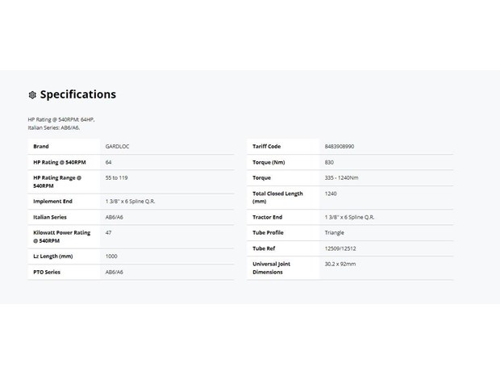The height and width of the screenshot is (375, 500).
Task: Select the 'Italian Series: AB6/A6.' summary line
Action: point(53,127)
